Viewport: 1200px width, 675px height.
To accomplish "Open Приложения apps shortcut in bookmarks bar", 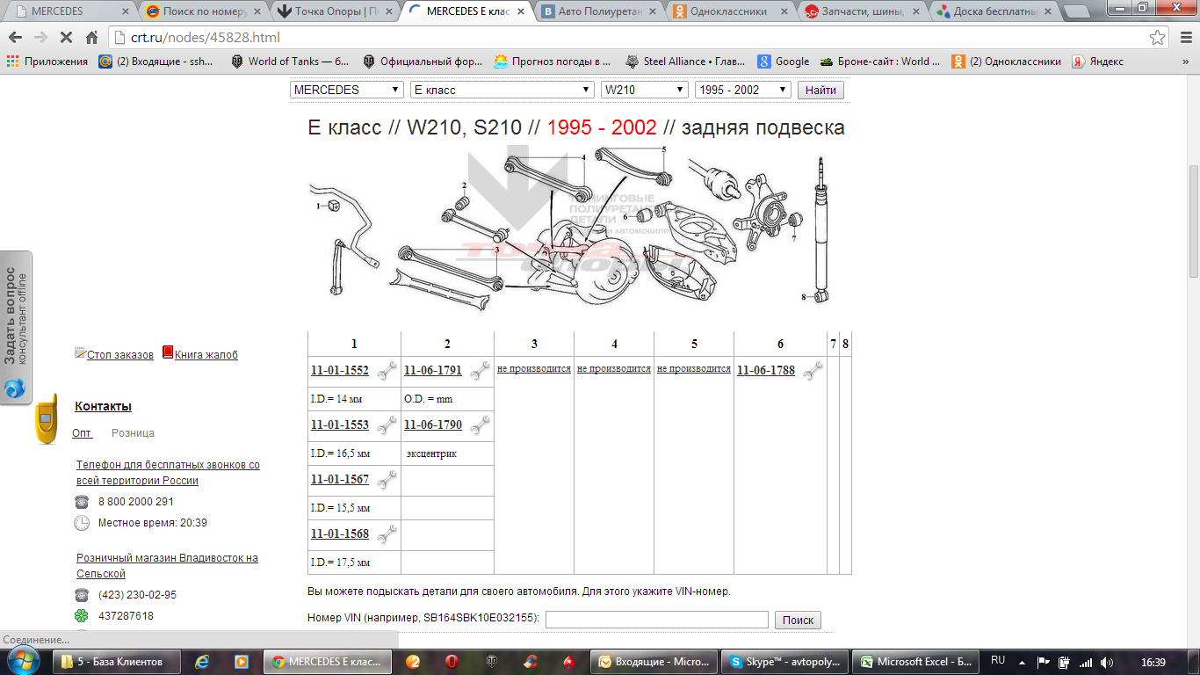I will click(47, 62).
